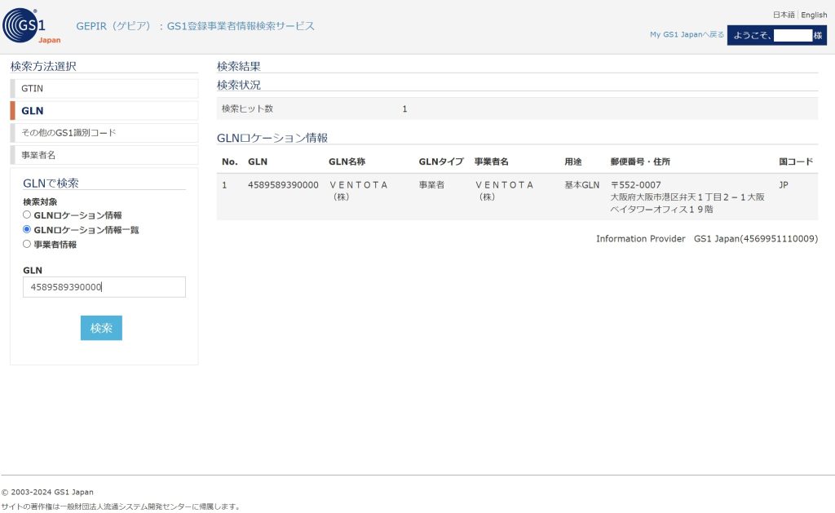Viewport: 835px width, 513px height.
Task: Click the copyright 2003-2024 GS1 Japan text
Action: 47,493
